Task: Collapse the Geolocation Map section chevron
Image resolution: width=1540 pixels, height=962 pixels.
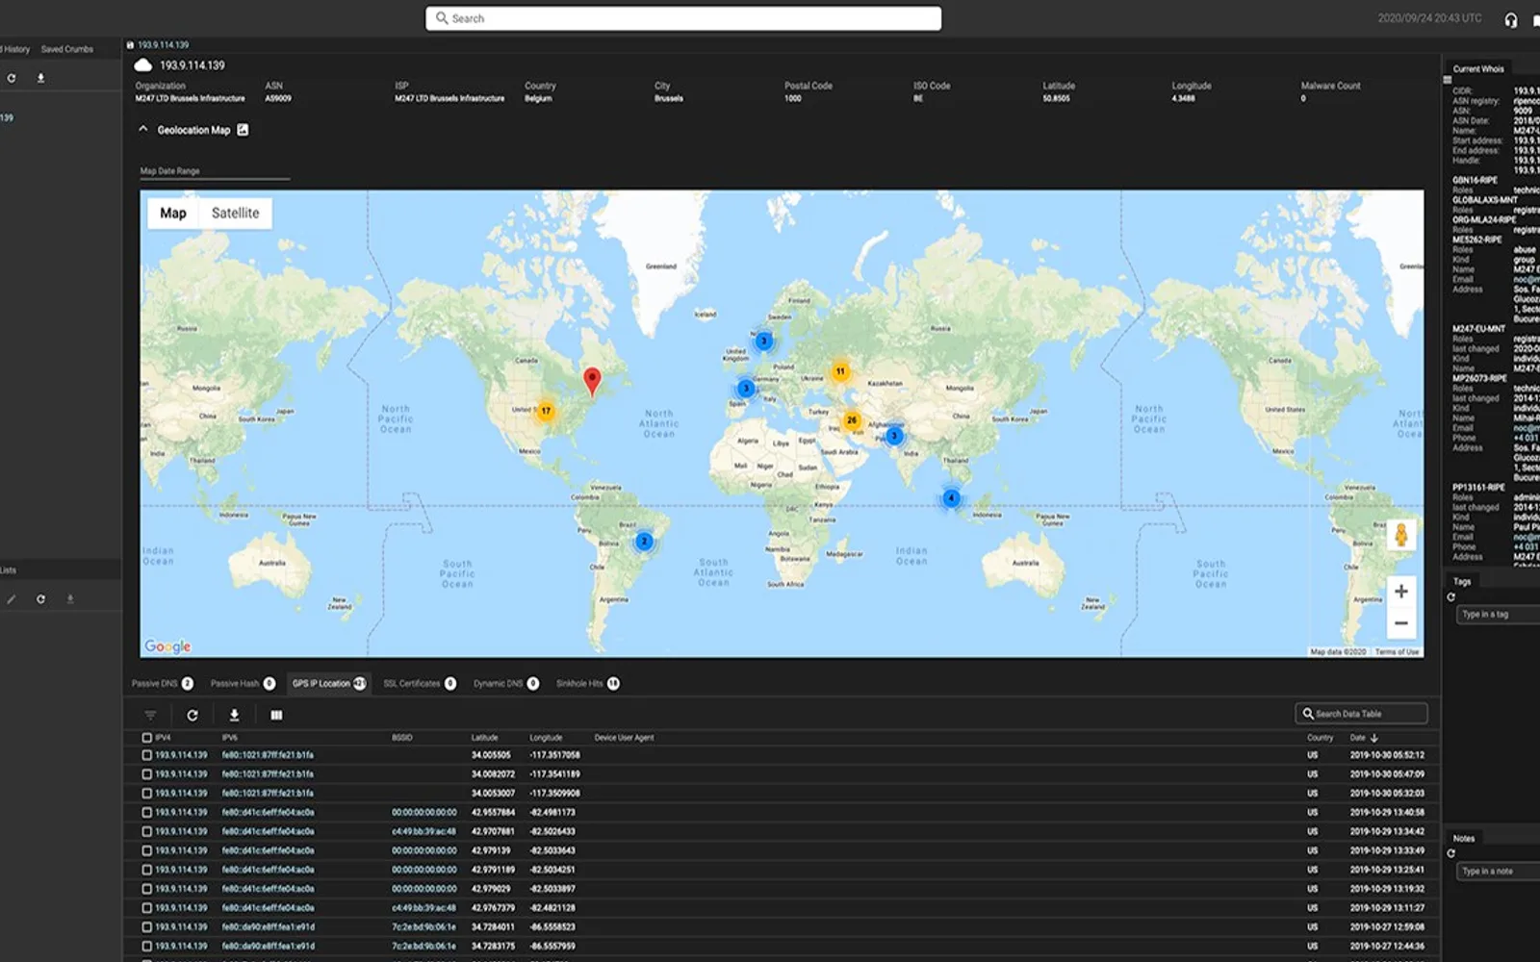Action: [143, 129]
